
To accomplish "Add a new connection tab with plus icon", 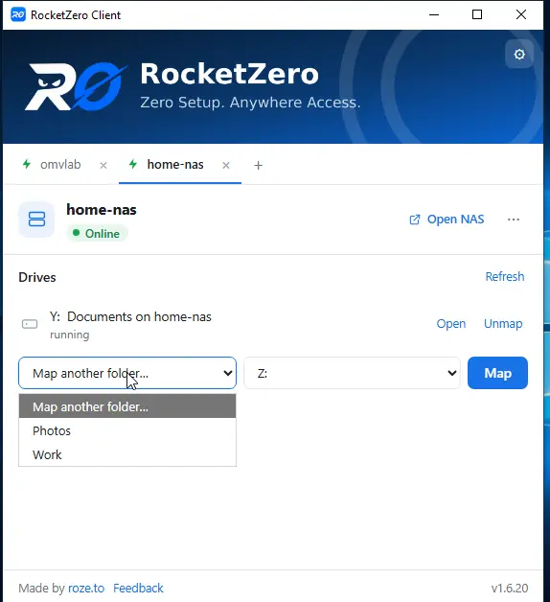I will [259, 166].
